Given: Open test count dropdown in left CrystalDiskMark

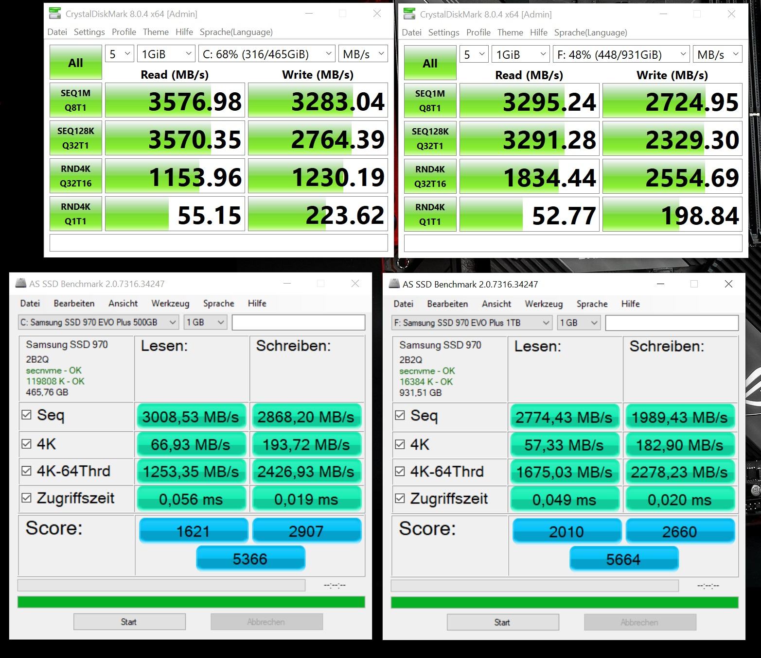Looking at the screenshot, I should click(x=120, y=54).
